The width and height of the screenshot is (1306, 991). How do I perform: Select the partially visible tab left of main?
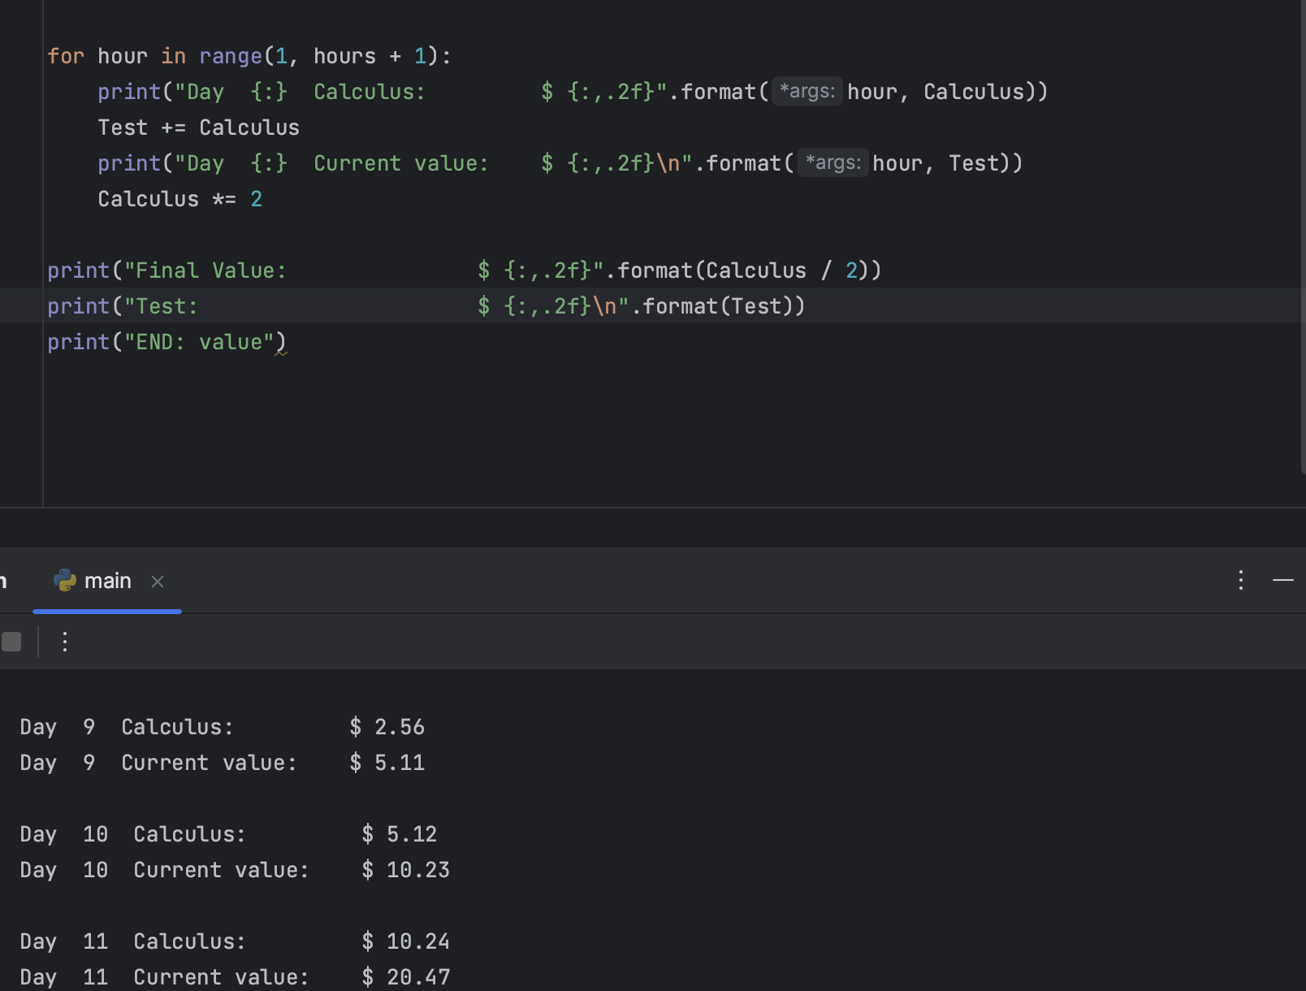pyautogui.click(x=4, y=581)
